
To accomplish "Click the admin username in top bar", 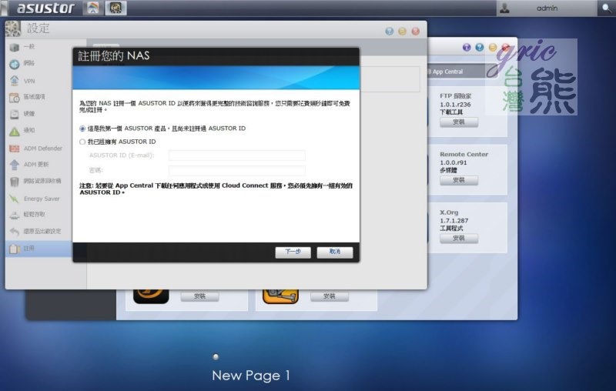I will [547, 8].
